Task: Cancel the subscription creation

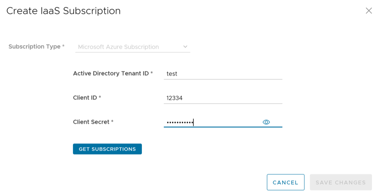Action: pos(285,182)
